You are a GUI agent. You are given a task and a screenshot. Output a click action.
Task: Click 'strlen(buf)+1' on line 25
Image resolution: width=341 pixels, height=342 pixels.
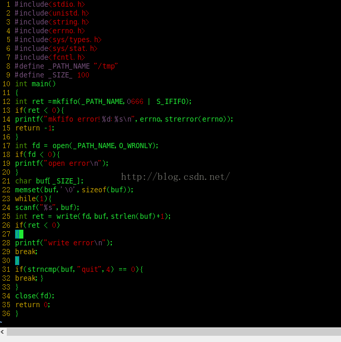point(137,216)
